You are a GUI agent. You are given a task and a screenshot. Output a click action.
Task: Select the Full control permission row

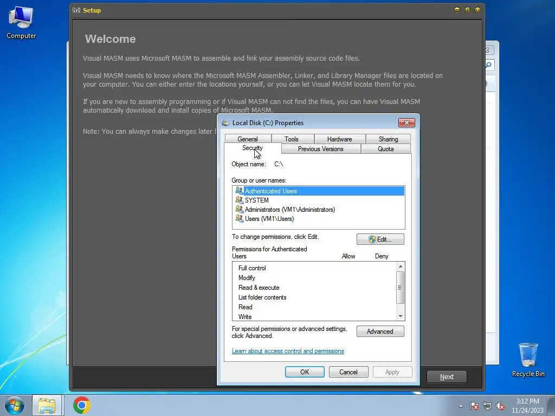click(314, 268)
